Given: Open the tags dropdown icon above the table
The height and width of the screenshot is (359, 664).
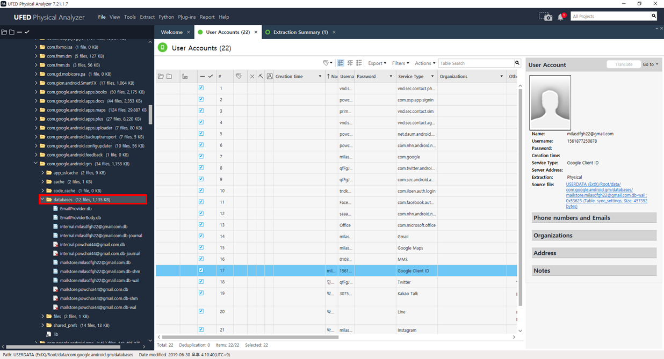Looking at the screenshot, I should tap(327, 63).
